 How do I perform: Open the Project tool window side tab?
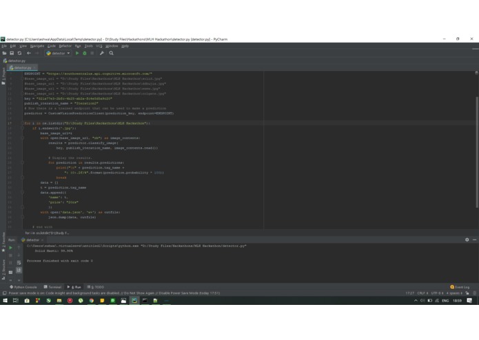(3, 75)
